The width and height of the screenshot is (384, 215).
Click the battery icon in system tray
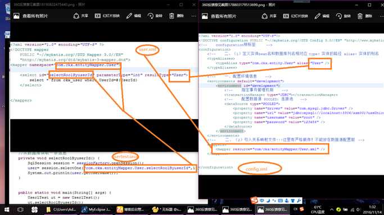(345, 209)
